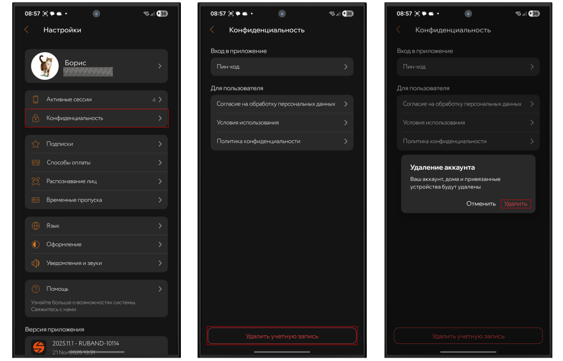
Task: Cancel account deletion with Отменить
Action: (481, 204)
